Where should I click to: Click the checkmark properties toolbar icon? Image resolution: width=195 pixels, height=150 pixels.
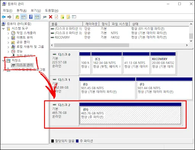pos(56,17)
